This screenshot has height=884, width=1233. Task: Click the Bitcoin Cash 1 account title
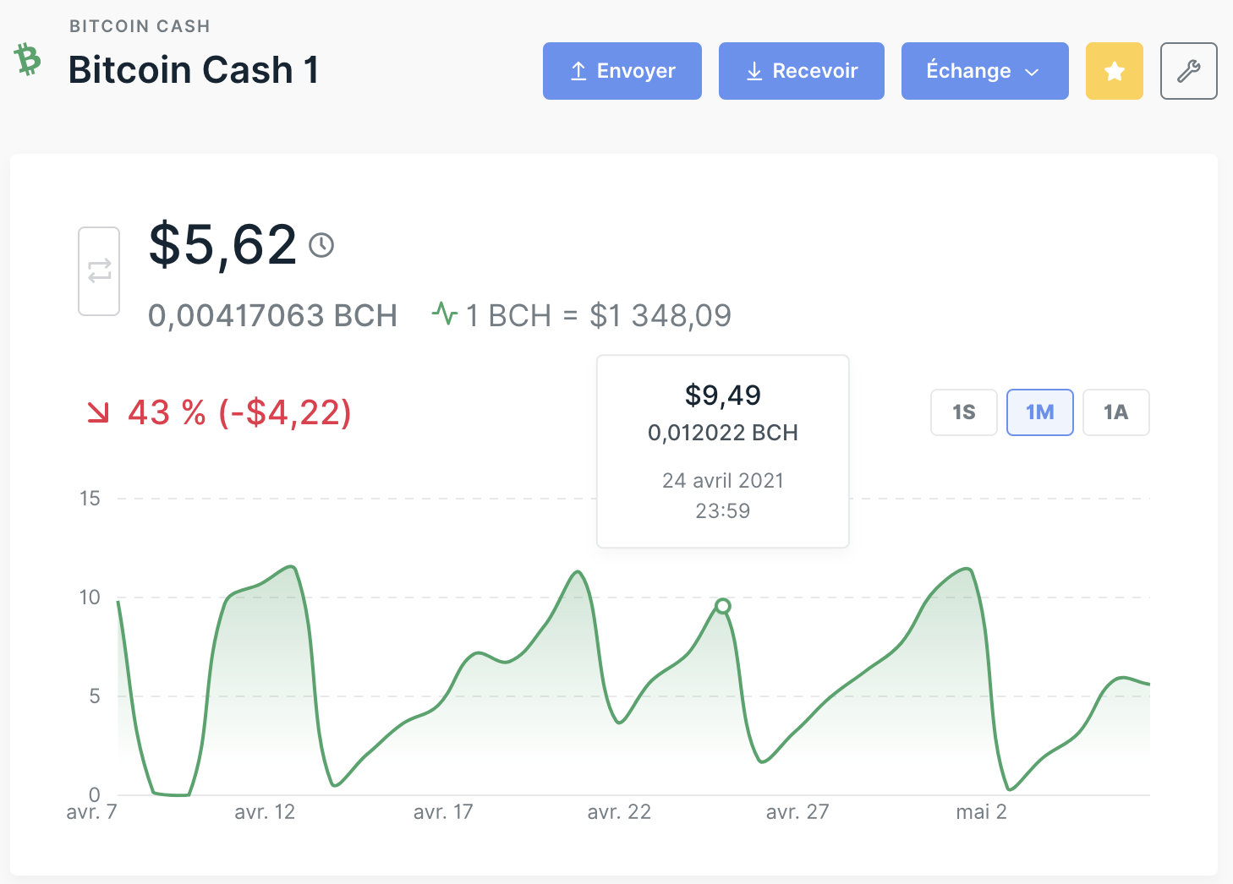194,69
